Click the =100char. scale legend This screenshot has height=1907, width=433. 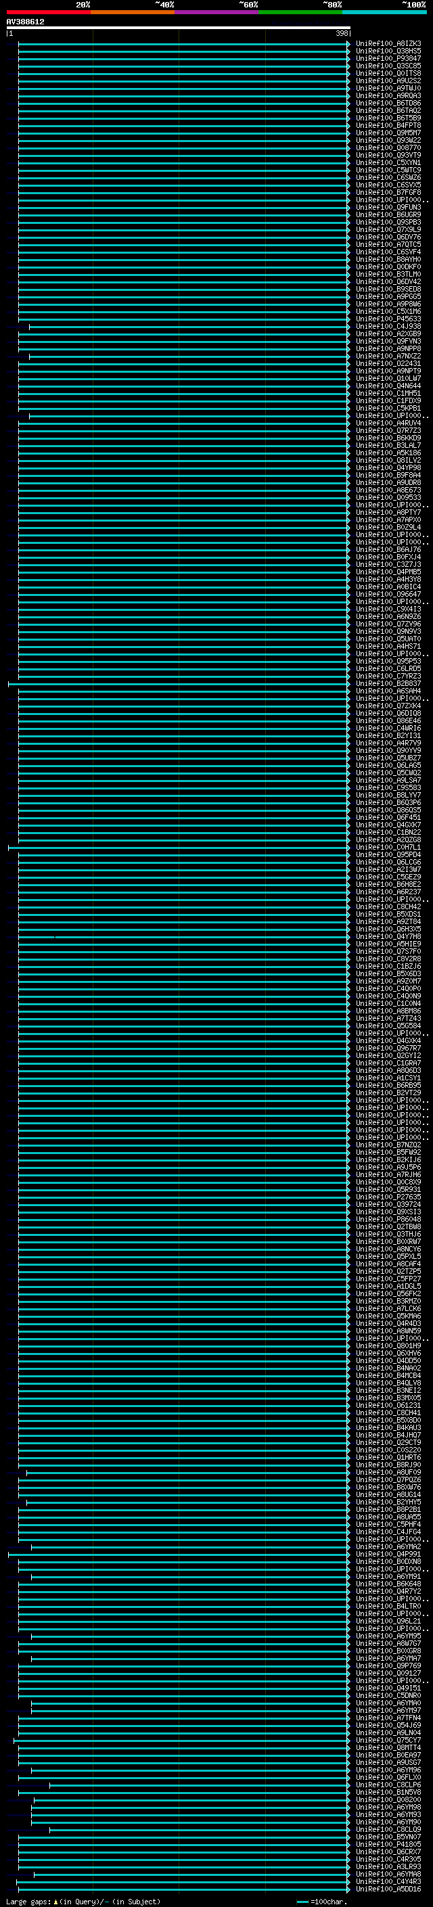tap(322, 1902)
